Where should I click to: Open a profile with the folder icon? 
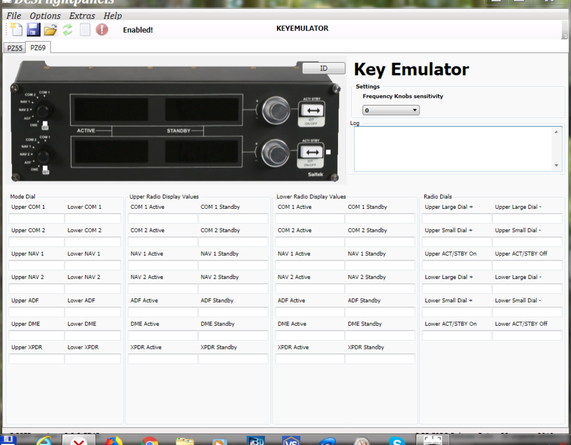[x=51, y=30]
